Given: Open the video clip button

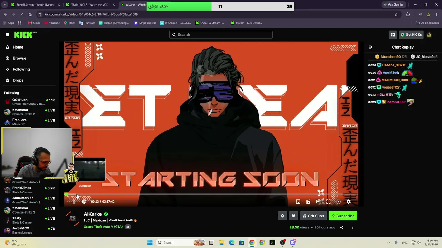Looking at the screenshot, I should click(308, 202).
